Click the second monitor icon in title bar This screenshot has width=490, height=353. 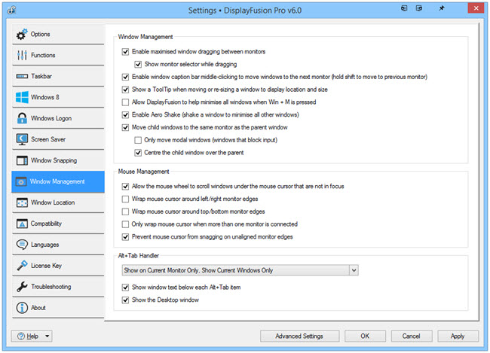tap(419, 8)
